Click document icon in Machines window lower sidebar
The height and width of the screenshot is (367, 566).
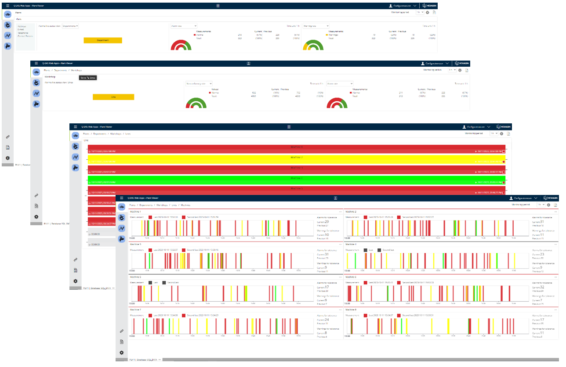click(x=122, y=342)
